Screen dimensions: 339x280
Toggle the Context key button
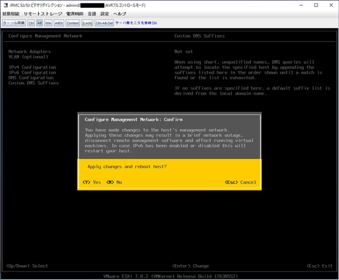click(73, 23)
